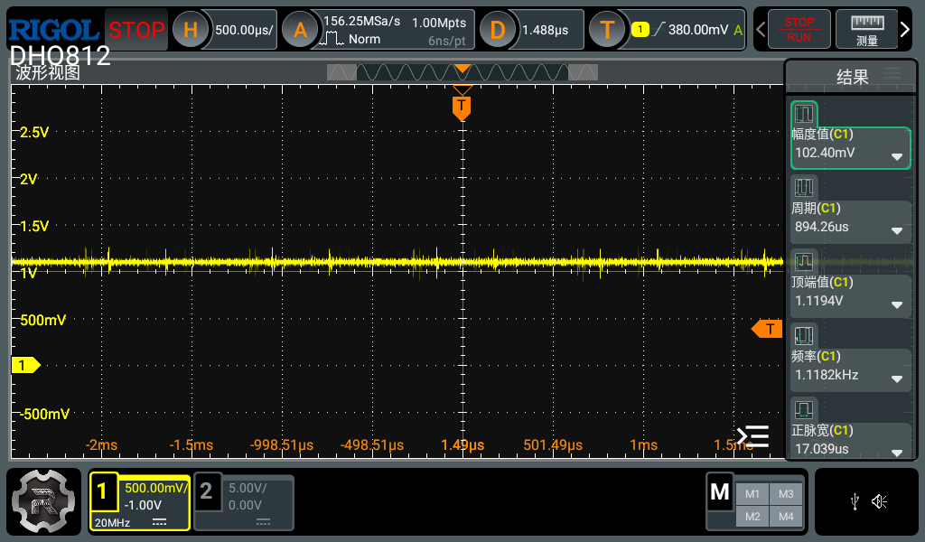Click the 1.49µs center time axis label

(462, 445)
